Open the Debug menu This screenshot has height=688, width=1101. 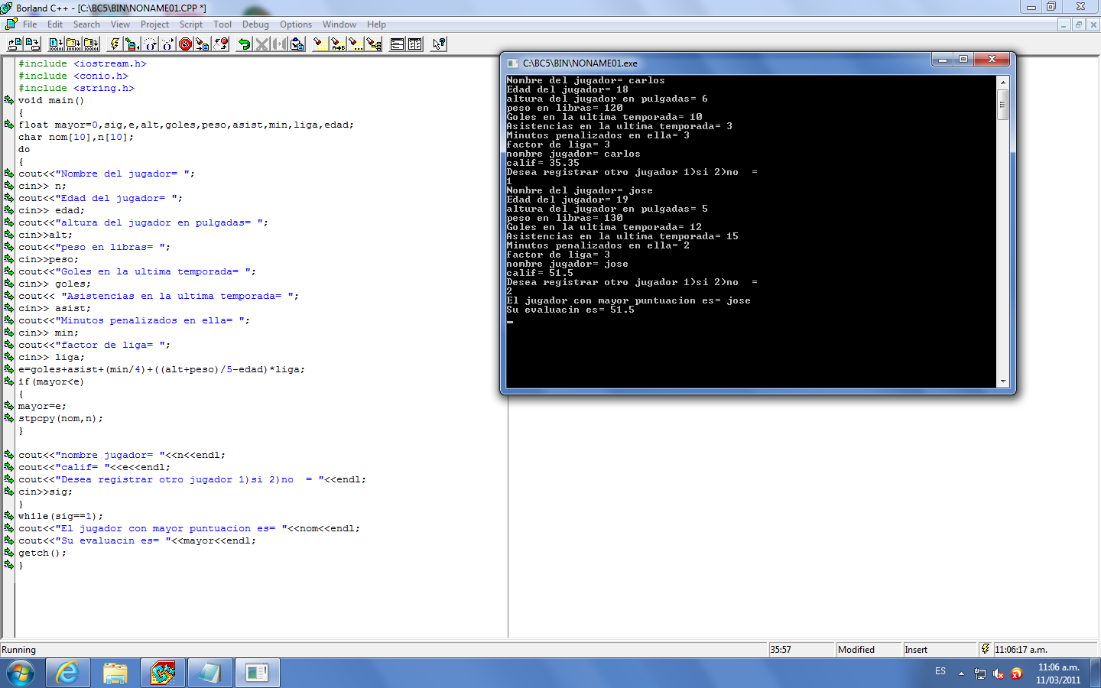pyautogui.click(x=255, y=24)
